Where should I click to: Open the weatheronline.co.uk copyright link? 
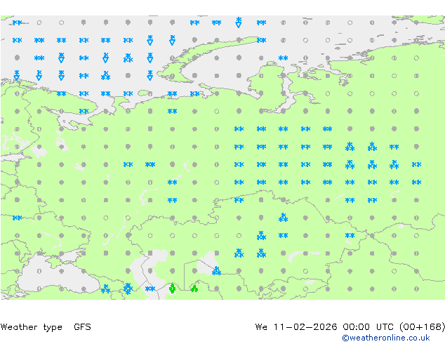coord(385,338)
